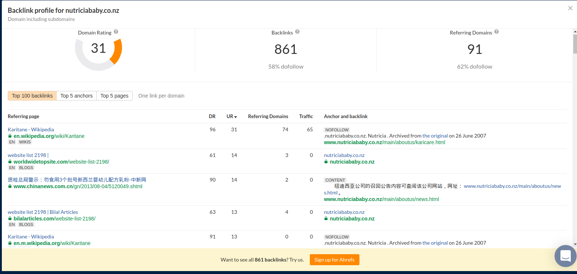Viewport: 577px width, 274px height.
Task: Sort by the DR column header
Action: pyautogui.click(x=212, y=116)
